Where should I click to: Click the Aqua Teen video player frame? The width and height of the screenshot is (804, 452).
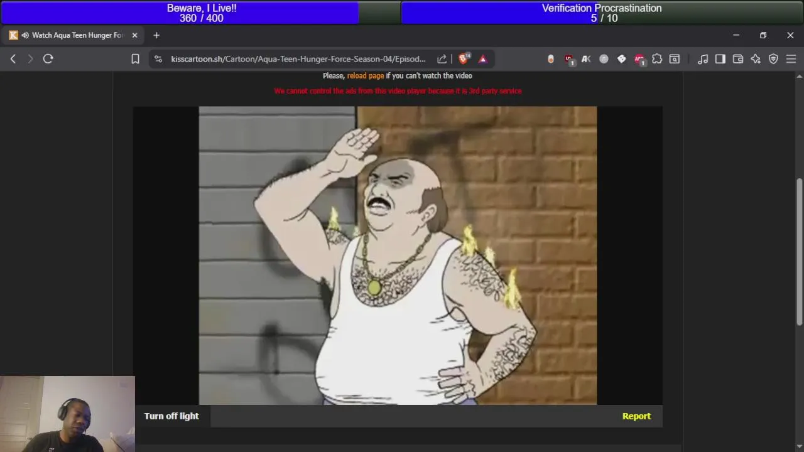coord(398,256)
